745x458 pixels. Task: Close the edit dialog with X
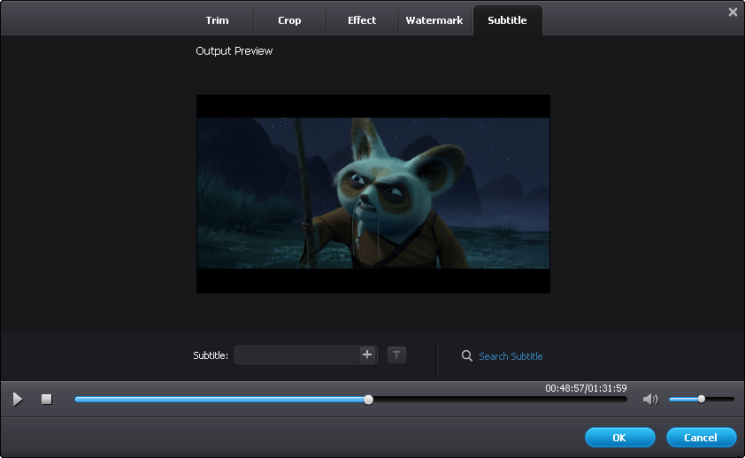pyautogui.click(x=733, y=12)
